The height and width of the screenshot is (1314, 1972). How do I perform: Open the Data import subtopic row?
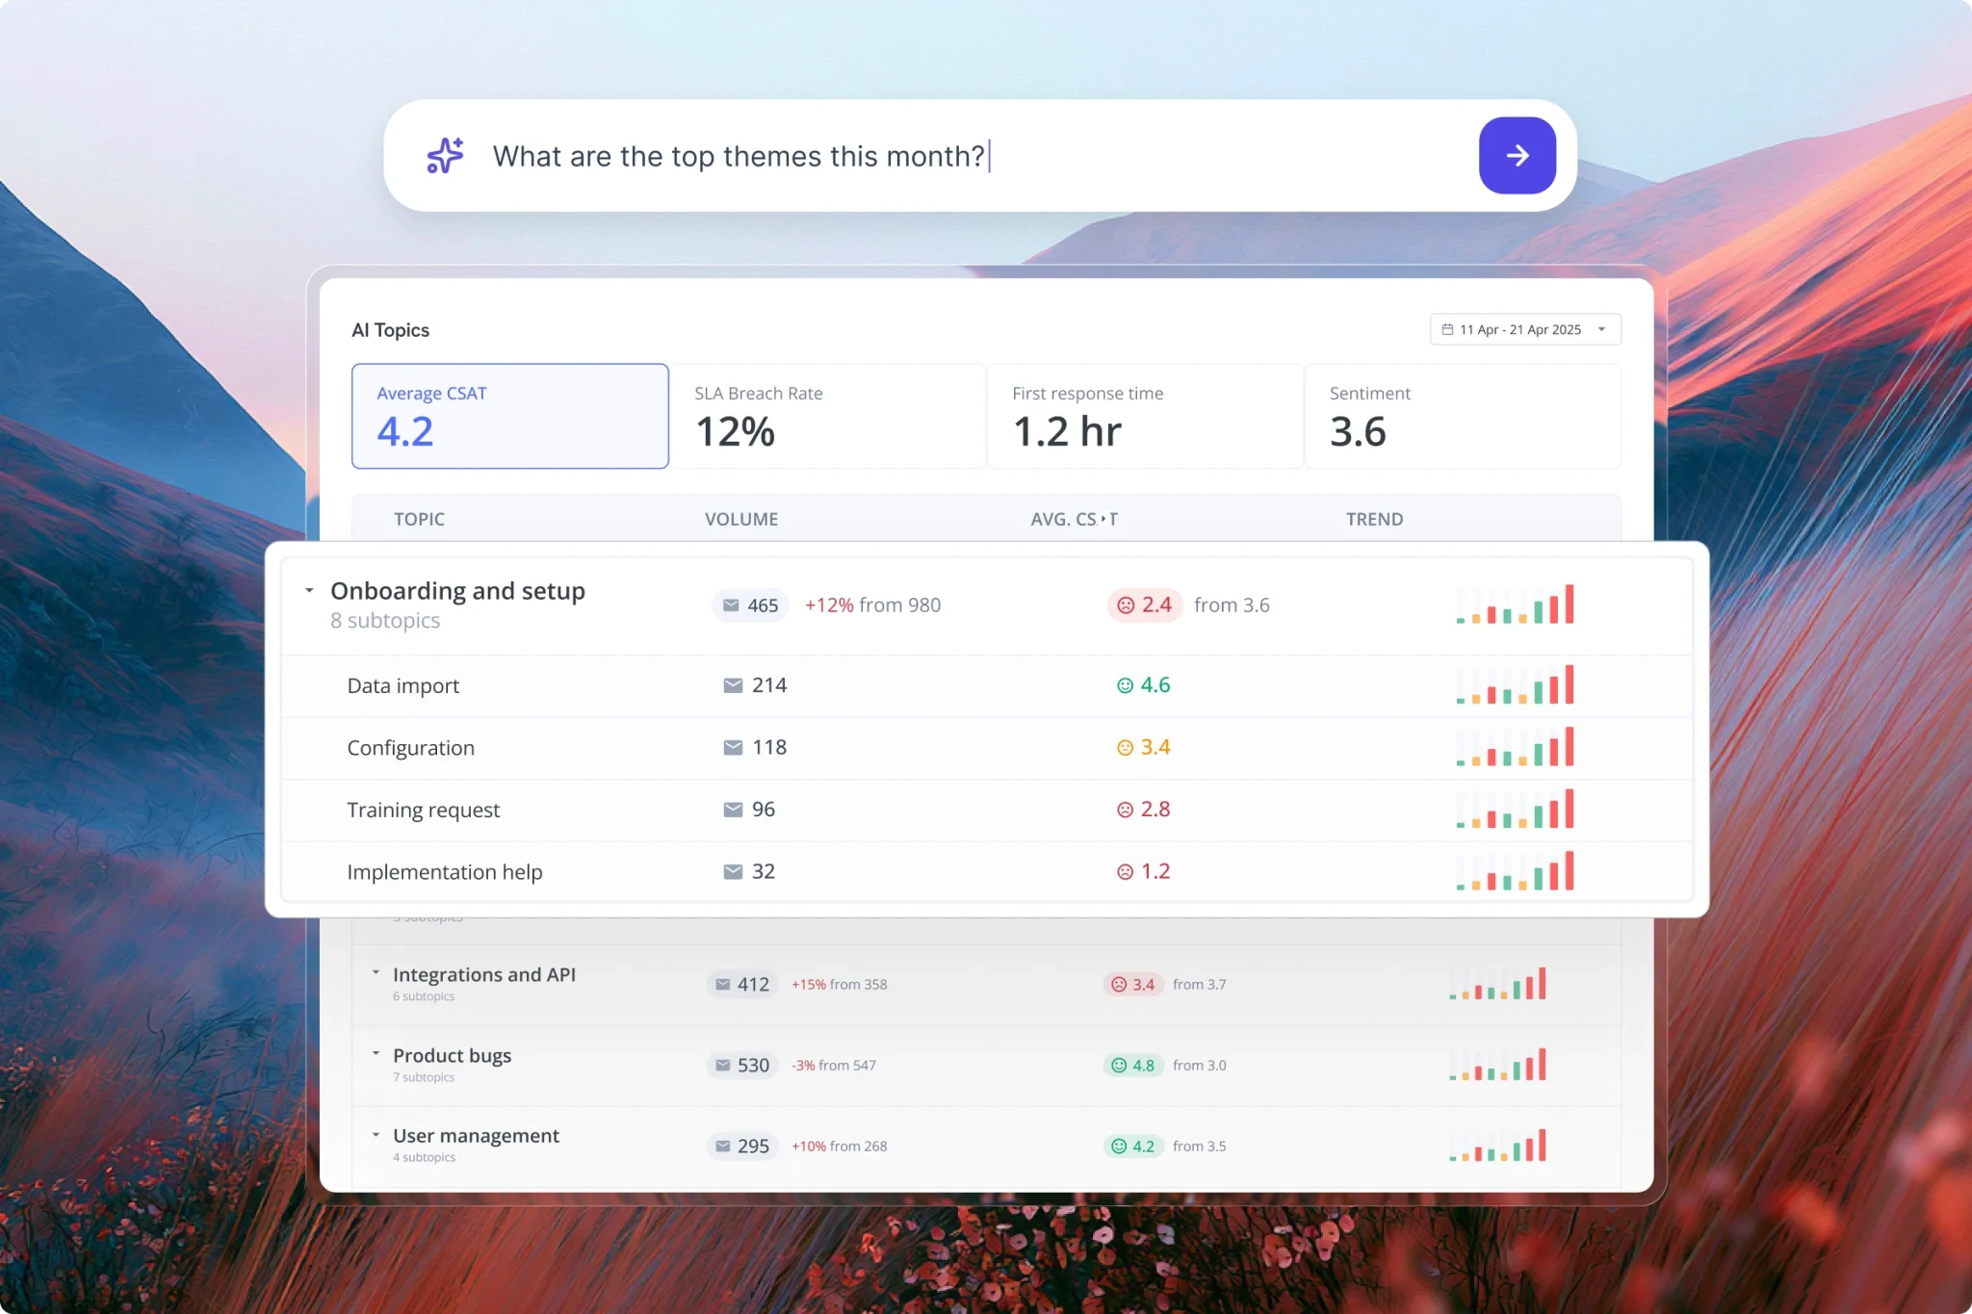click(x=987, y=686)
